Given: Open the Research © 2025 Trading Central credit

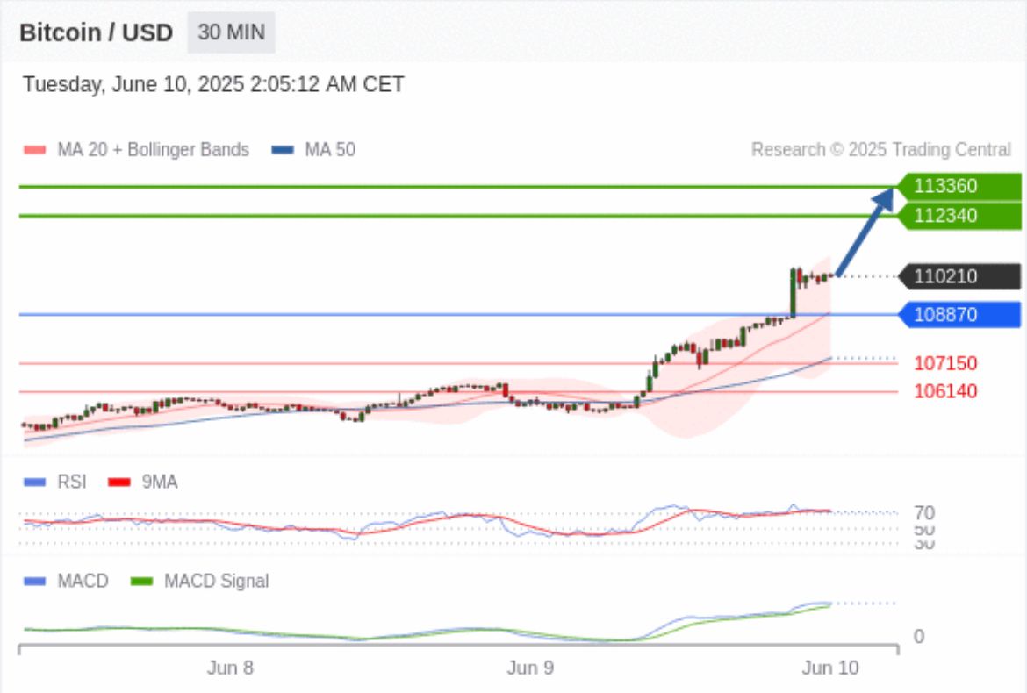Looking at the screenshot, I should 880,150.
